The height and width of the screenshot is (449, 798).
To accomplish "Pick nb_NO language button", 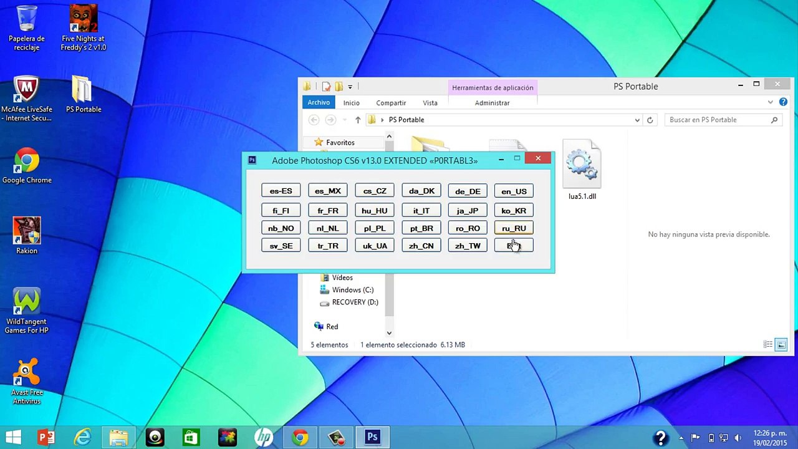I will point(281,228).
